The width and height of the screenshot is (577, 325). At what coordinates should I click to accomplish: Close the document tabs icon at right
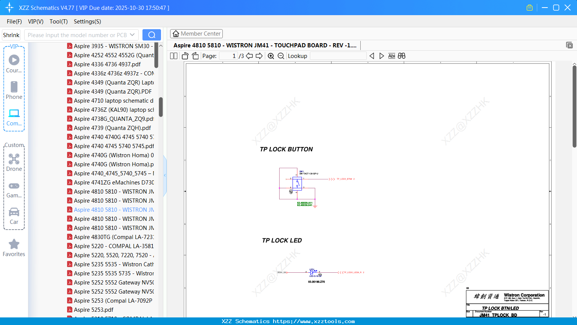tap(569, 45)
